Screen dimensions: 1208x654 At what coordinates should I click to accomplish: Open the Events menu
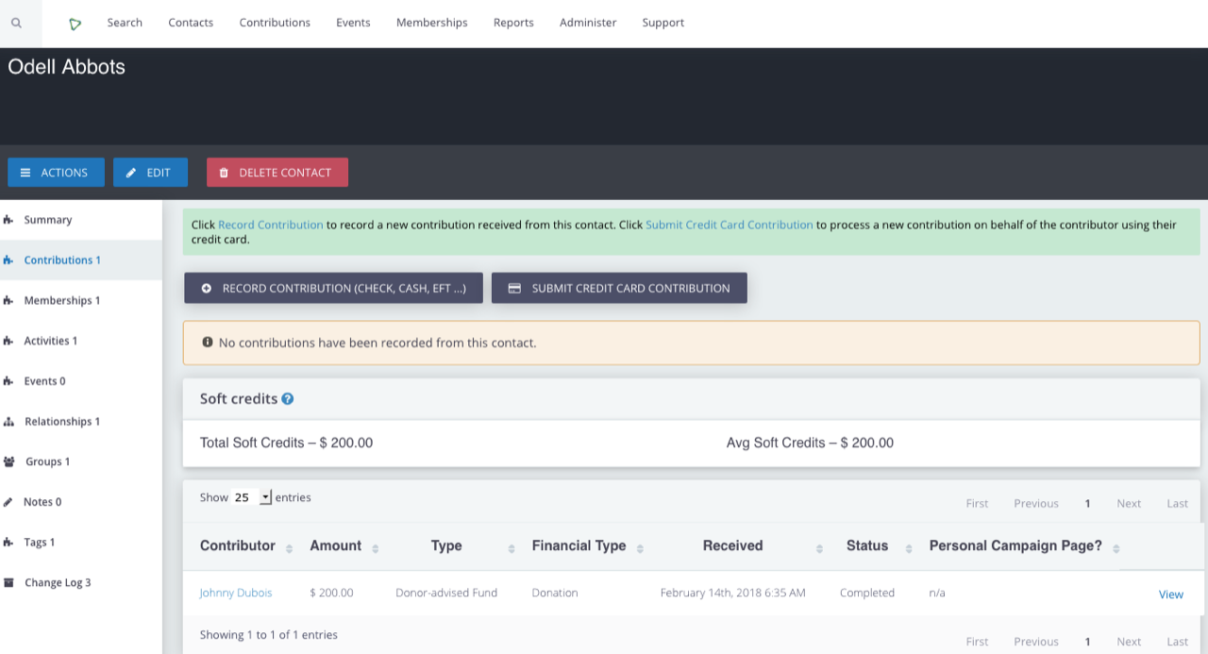coord(353,23)
